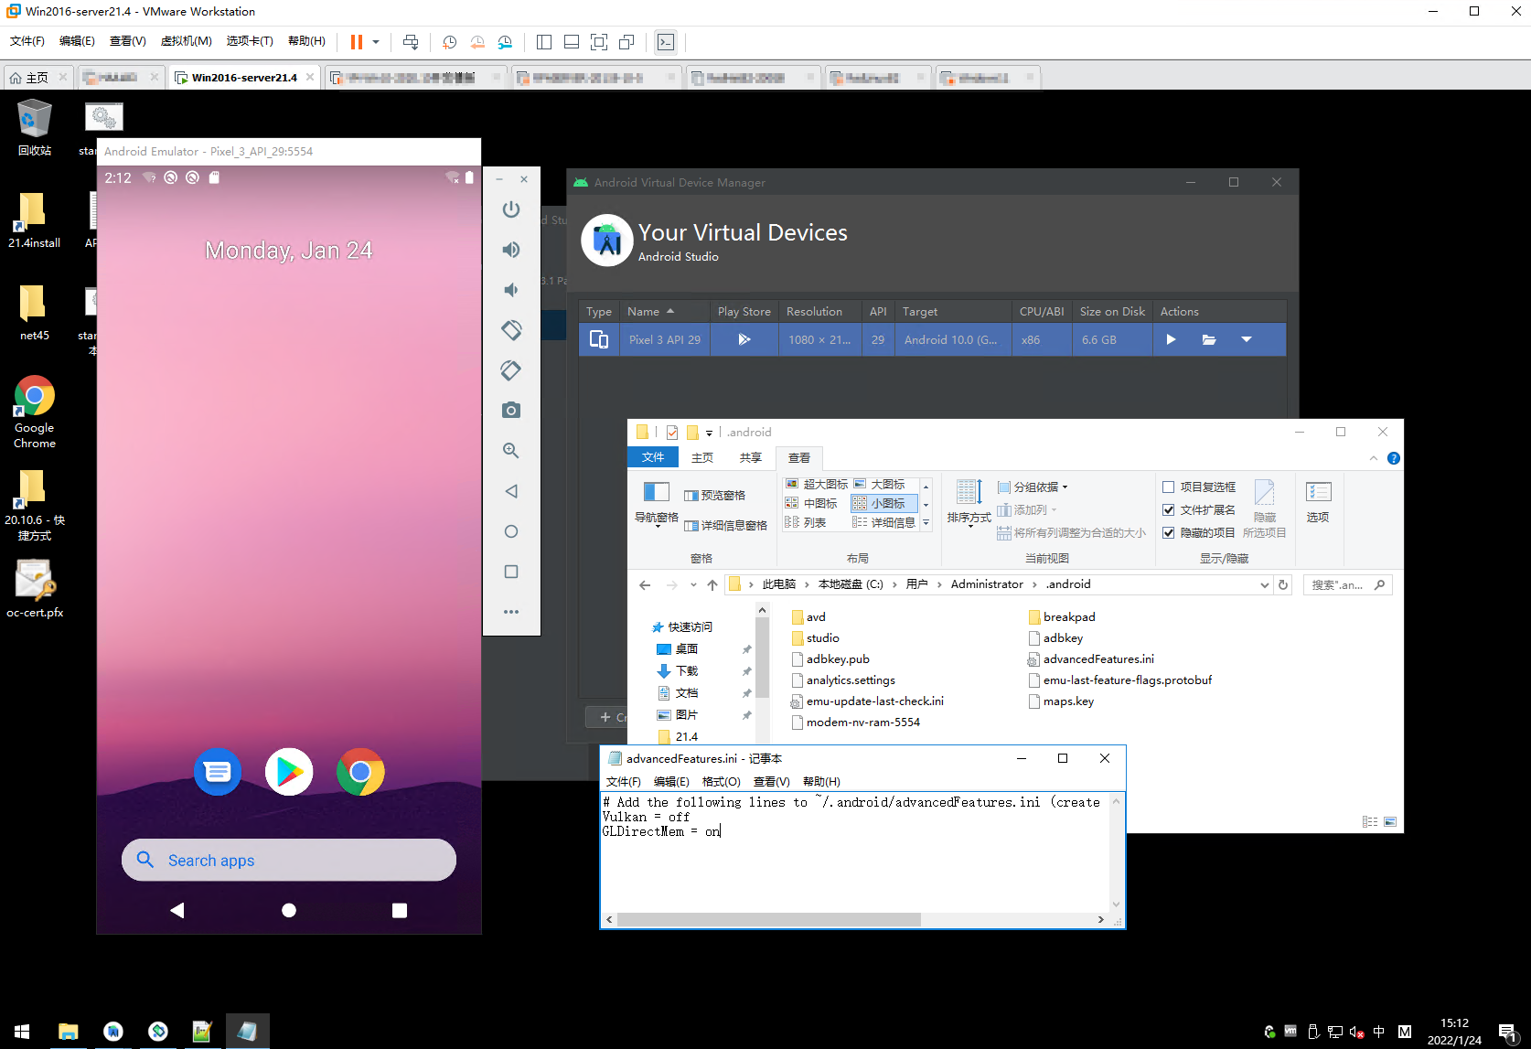This screenshot has width=1531, height=1049.
Task: Expand the AVD actions dropdown arrow
Action: (1247, 339)
